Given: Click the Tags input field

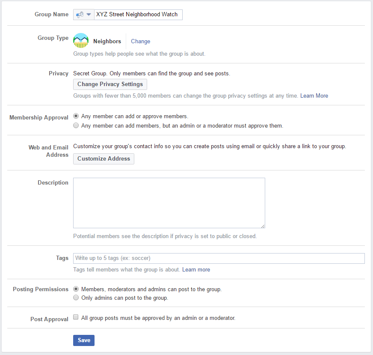Looking at the screenshot, I should (x=219, y=258).
